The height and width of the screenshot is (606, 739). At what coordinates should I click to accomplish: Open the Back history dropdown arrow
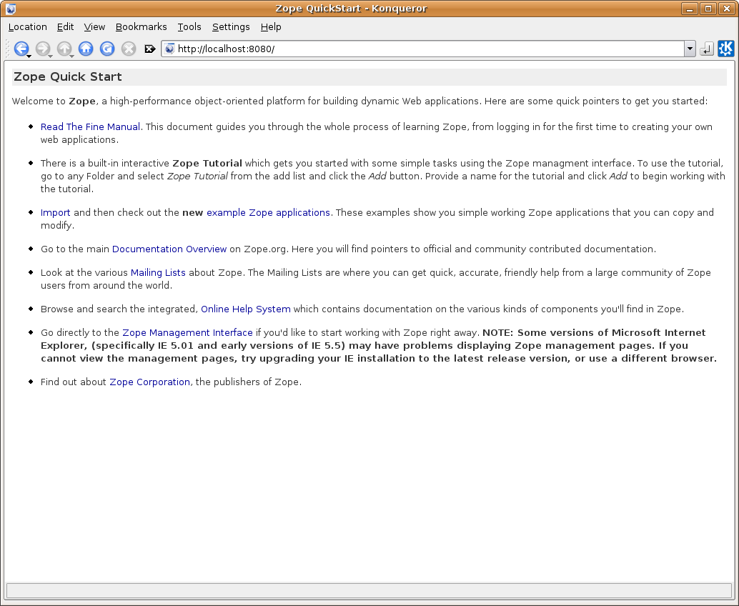click(29, 56)
